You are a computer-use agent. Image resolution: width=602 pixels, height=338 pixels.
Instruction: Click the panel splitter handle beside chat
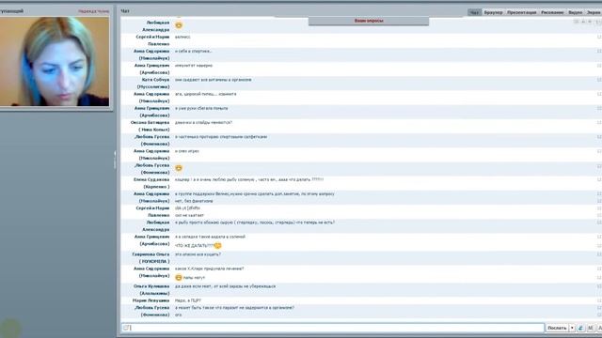click(115, 160)
